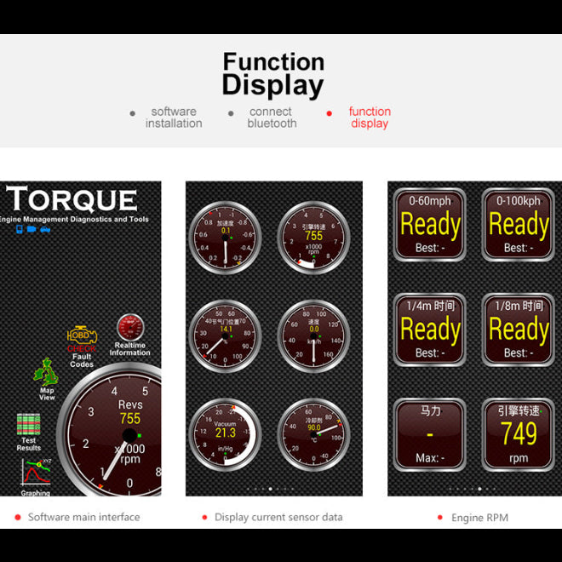This screenshot has height=562, width=562.
Task: Tap the throttle position gauge showing 14.1
Action: pos(225,336)
